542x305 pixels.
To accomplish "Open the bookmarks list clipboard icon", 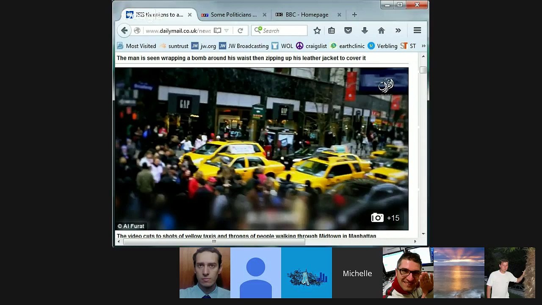I will click(x=332, y=30).
